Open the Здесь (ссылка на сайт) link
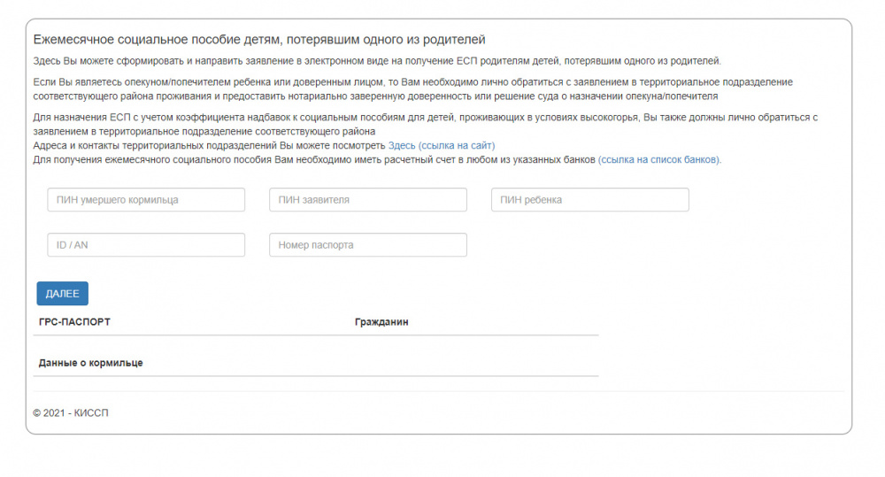This screenshot has height=477, width=885. 442,145
